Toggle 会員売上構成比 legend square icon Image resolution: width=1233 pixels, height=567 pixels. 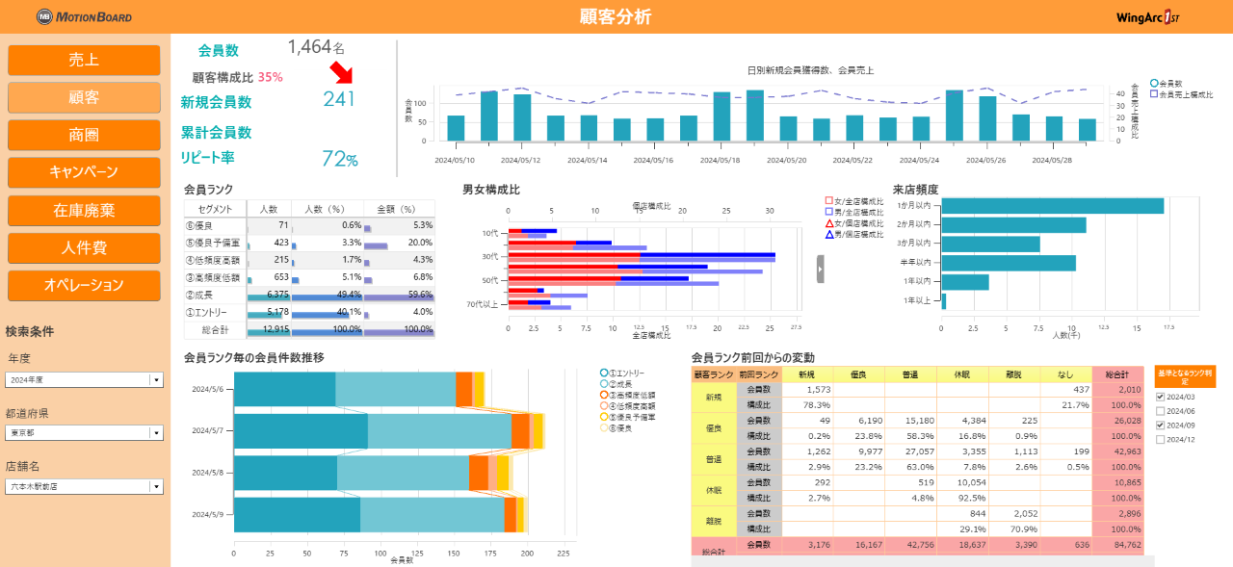1154,94
